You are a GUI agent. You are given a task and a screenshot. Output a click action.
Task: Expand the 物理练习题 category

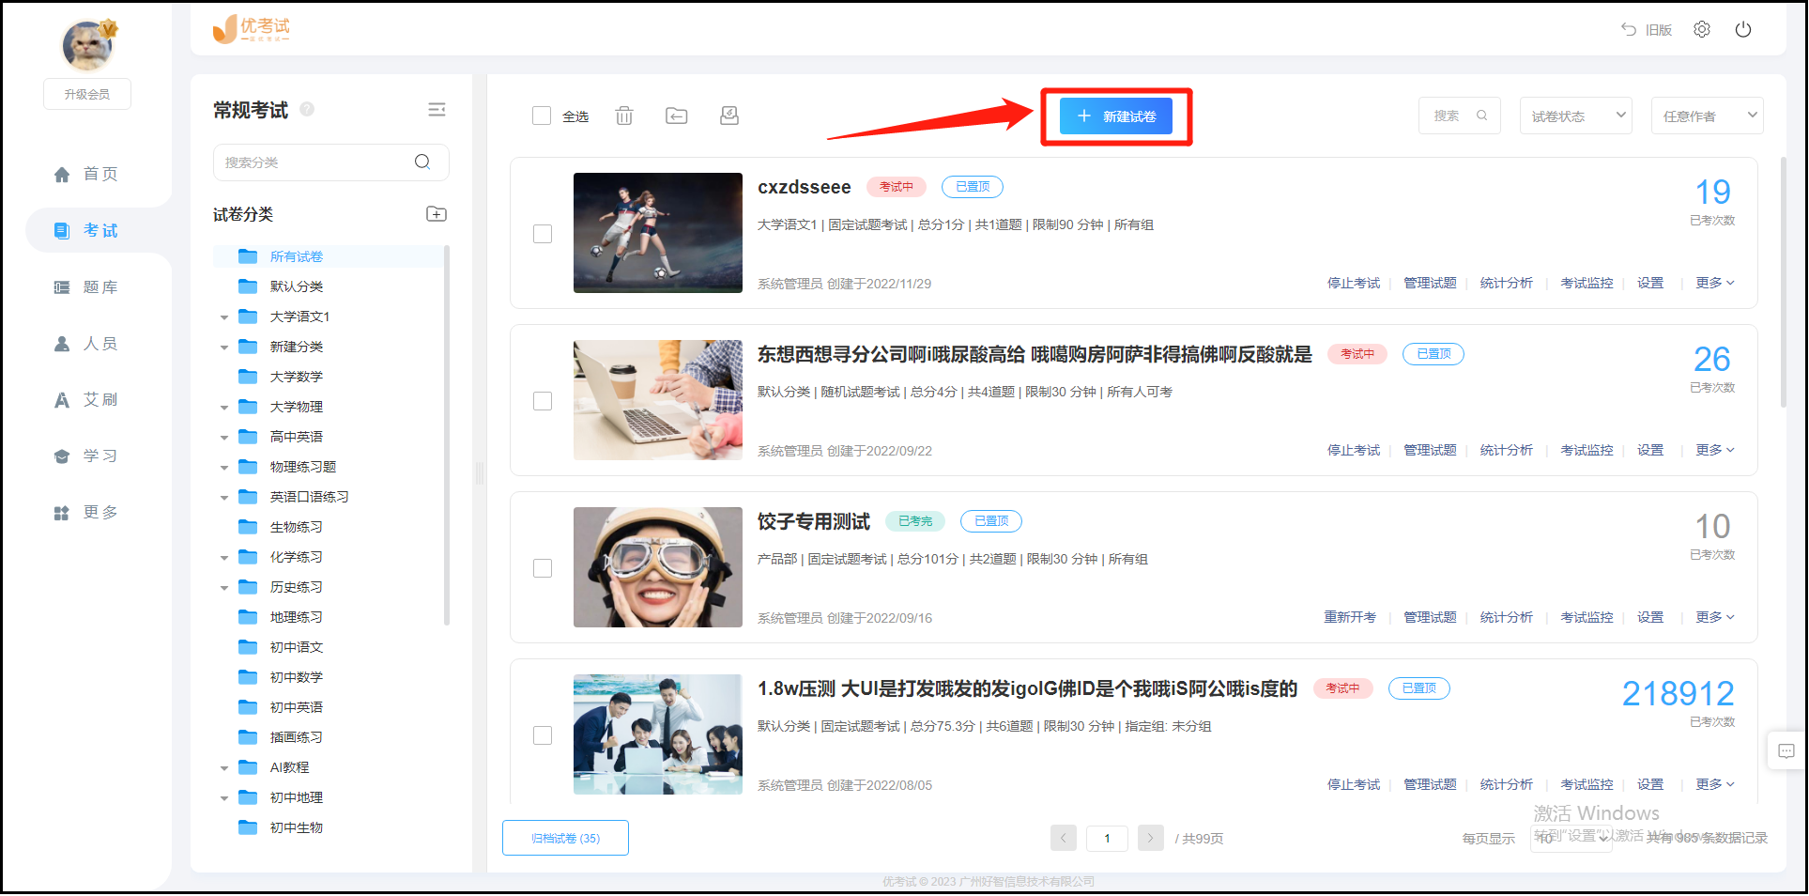click(x=224, y=468)
